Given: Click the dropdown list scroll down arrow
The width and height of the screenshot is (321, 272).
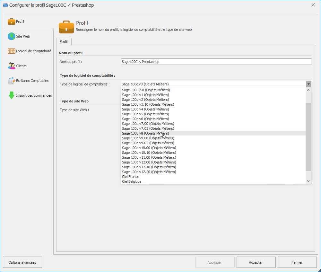Looking at the screenshot, I should (308, 181).
